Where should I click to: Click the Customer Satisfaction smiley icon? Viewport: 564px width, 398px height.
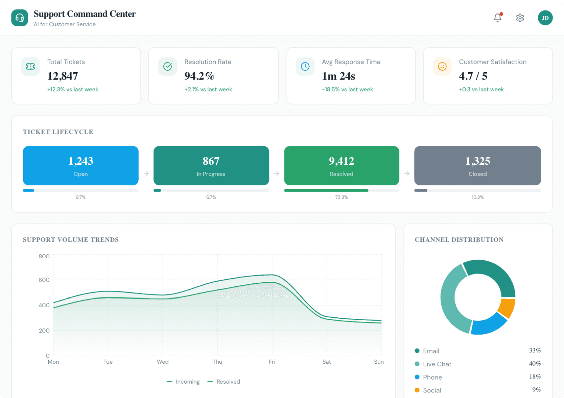[442, 66]
